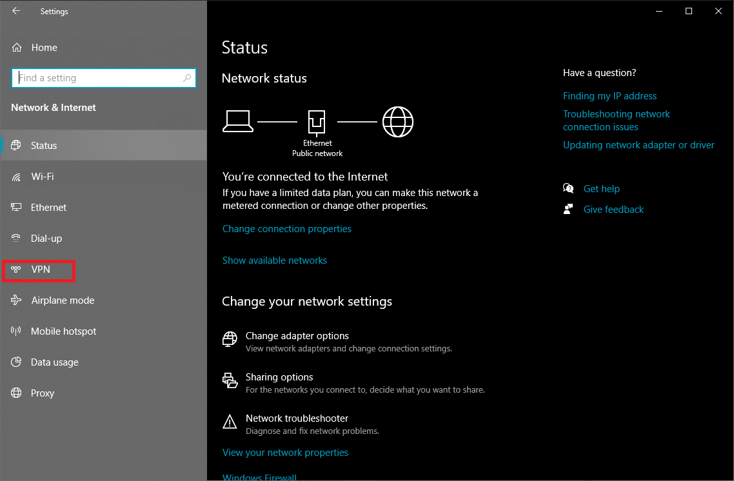
Task: Select Status in the sidebar
Action: tap(103, 145)
